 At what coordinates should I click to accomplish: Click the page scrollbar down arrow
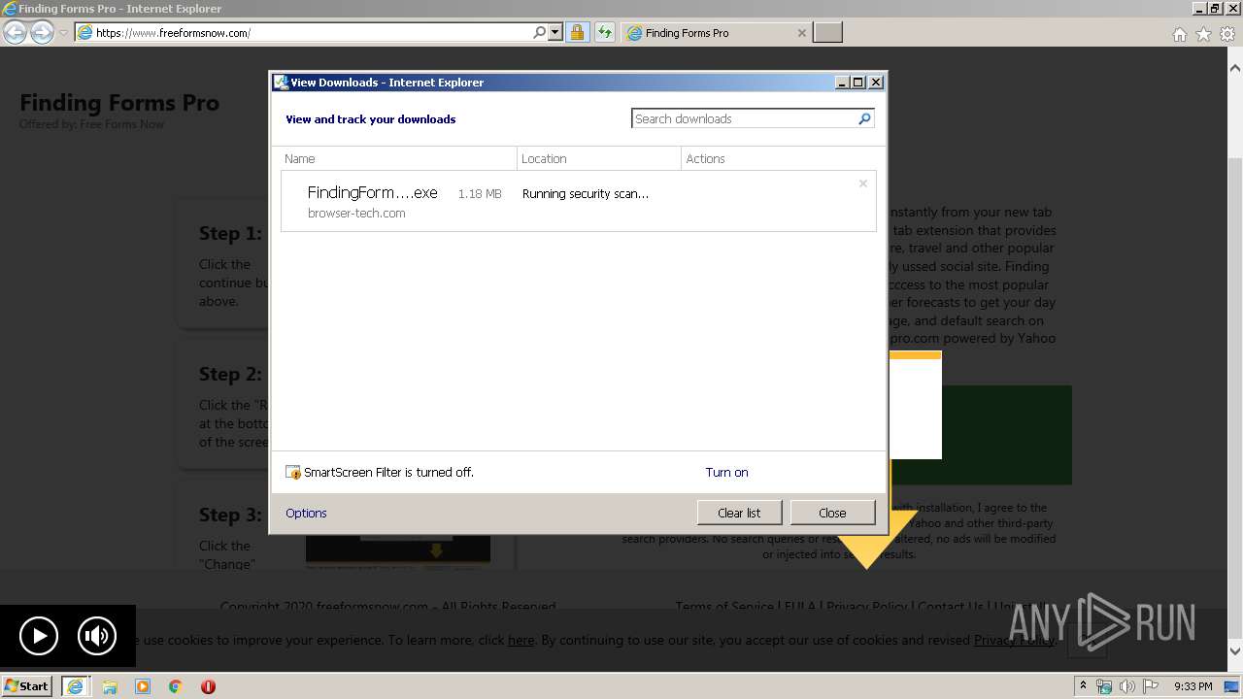pos(1235,651)
